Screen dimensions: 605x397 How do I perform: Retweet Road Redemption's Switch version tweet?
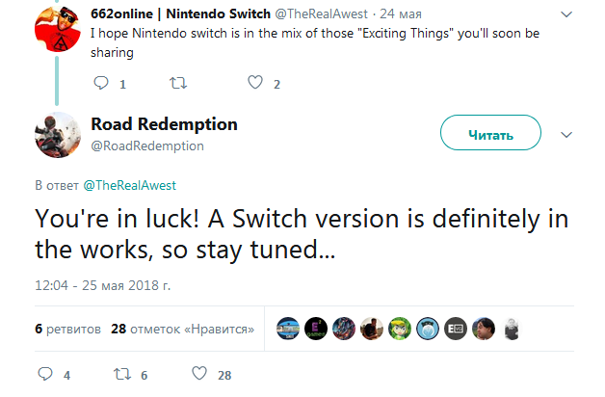click(122, 374)
